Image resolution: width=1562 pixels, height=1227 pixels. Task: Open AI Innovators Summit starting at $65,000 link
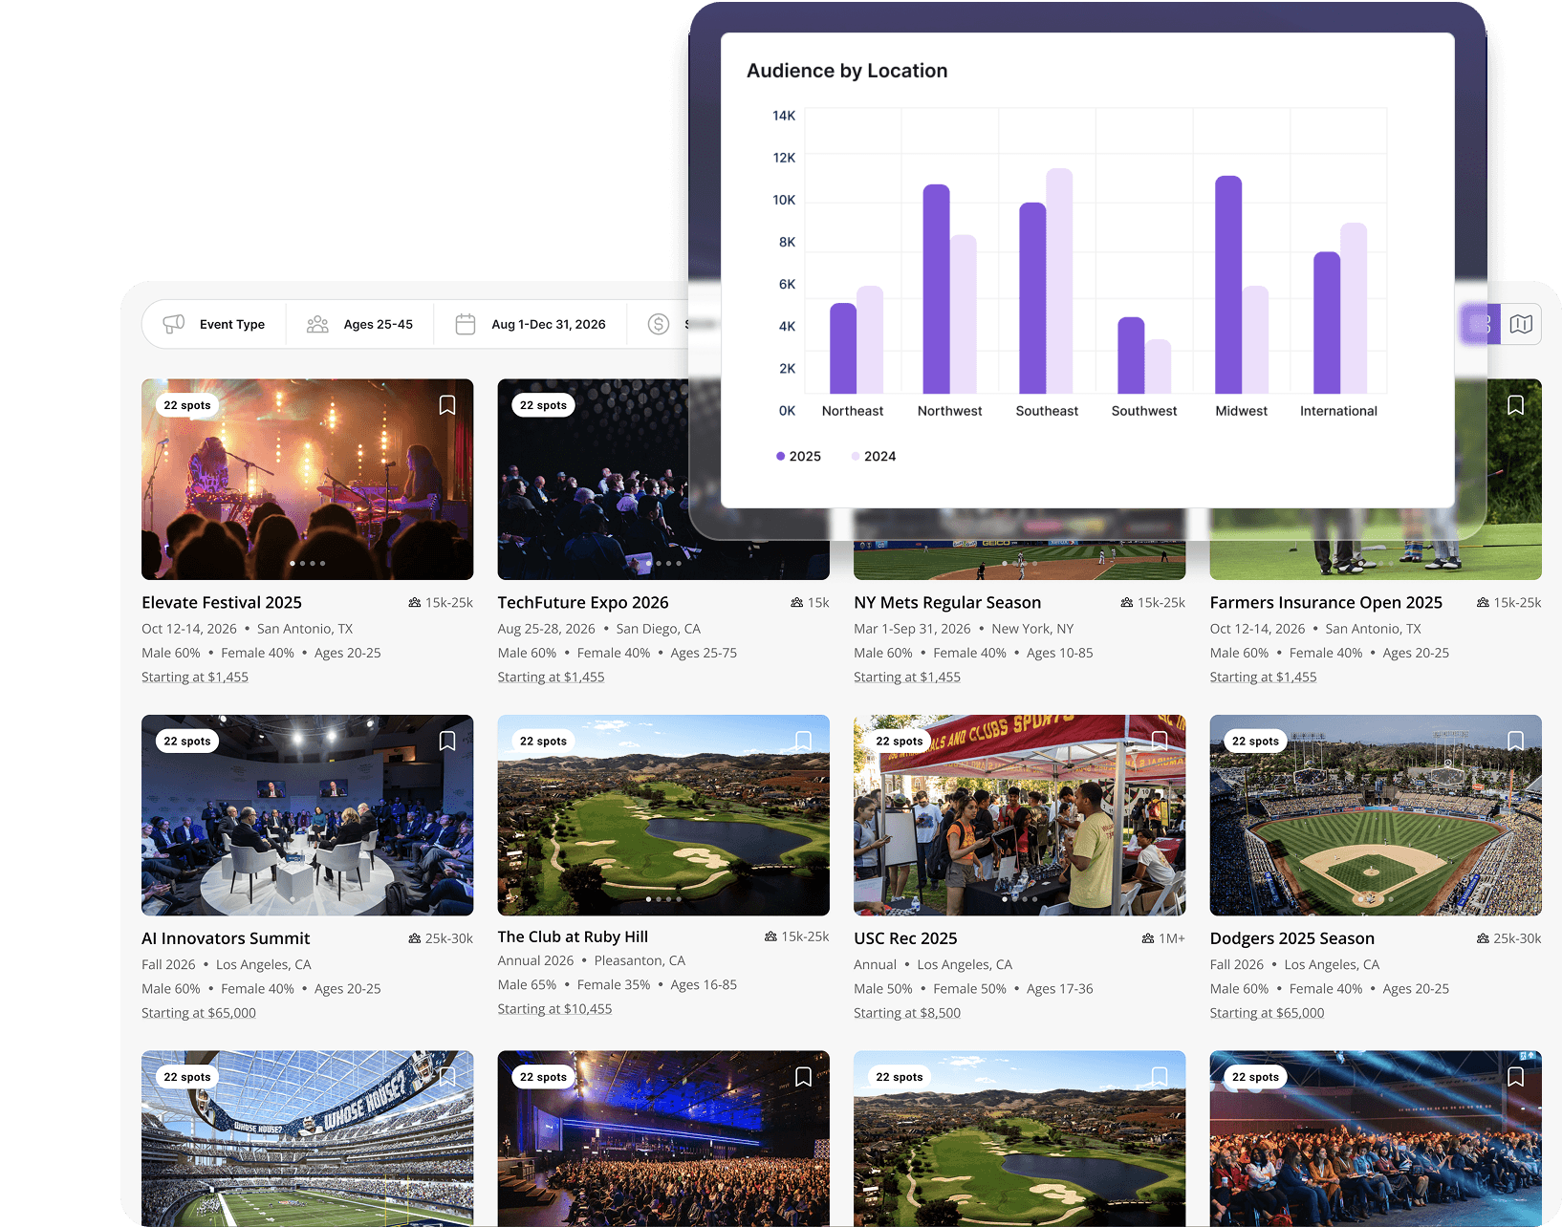pyautogui.click(x=199, y=1013)
